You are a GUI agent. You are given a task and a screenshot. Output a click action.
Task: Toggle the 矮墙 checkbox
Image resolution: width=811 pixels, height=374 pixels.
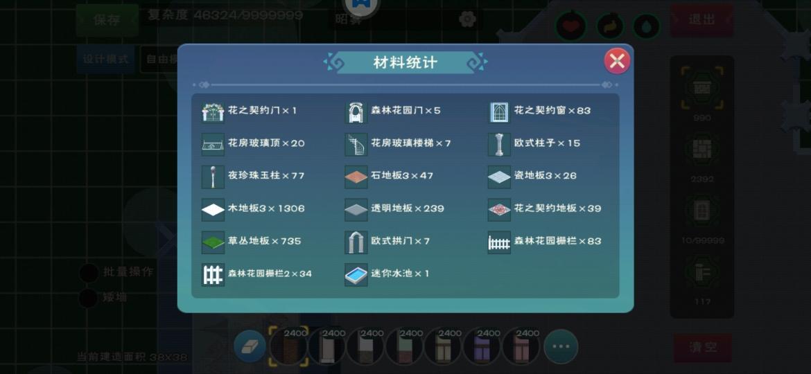click(89, 298)
